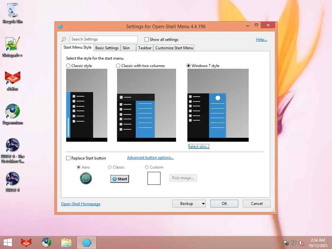332x249 pixels.
Task: Select the Supermium desktop shortcut
Action: [13, 114]
